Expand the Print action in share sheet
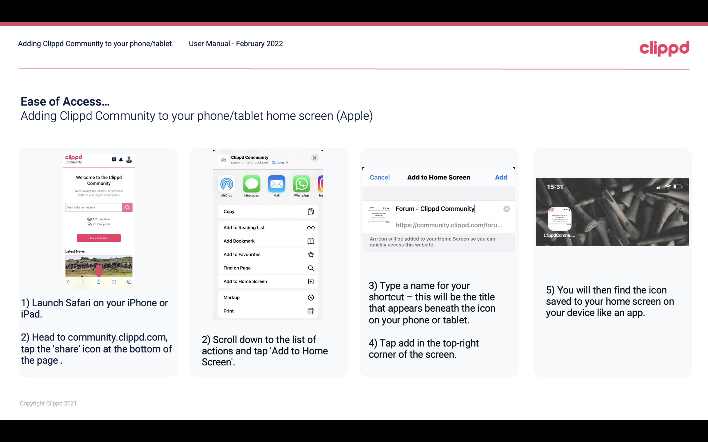Image resolution: width=708 pixels, height=442 pixels. pyautogui.click(x=267, y=311)
